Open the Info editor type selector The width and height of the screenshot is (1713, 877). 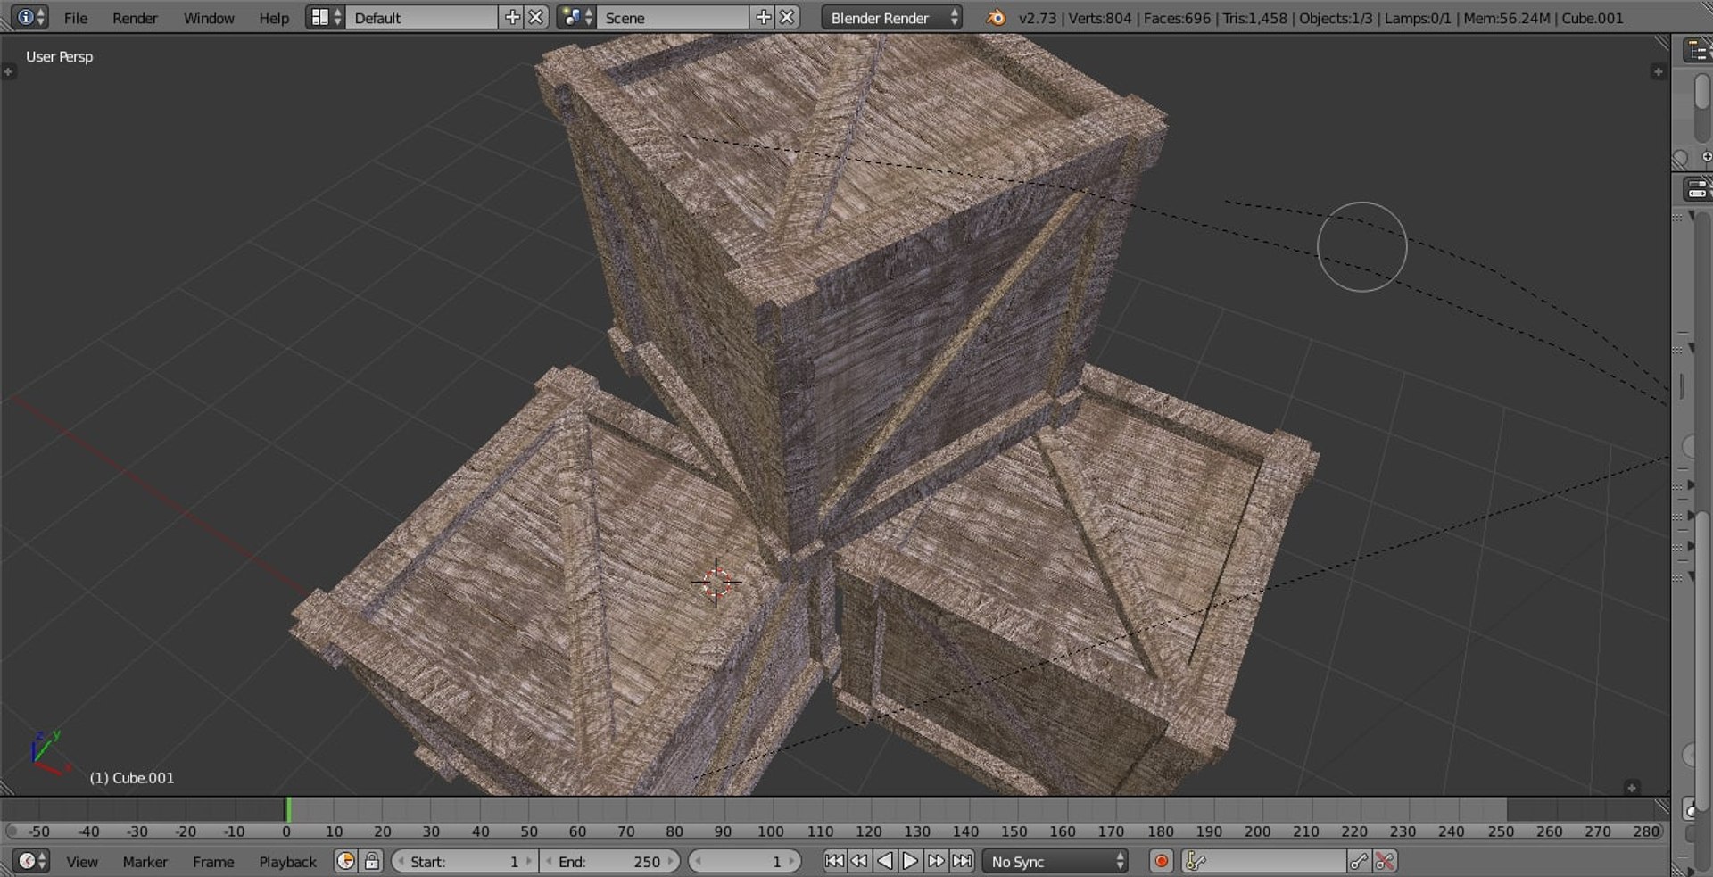[30, 17]
